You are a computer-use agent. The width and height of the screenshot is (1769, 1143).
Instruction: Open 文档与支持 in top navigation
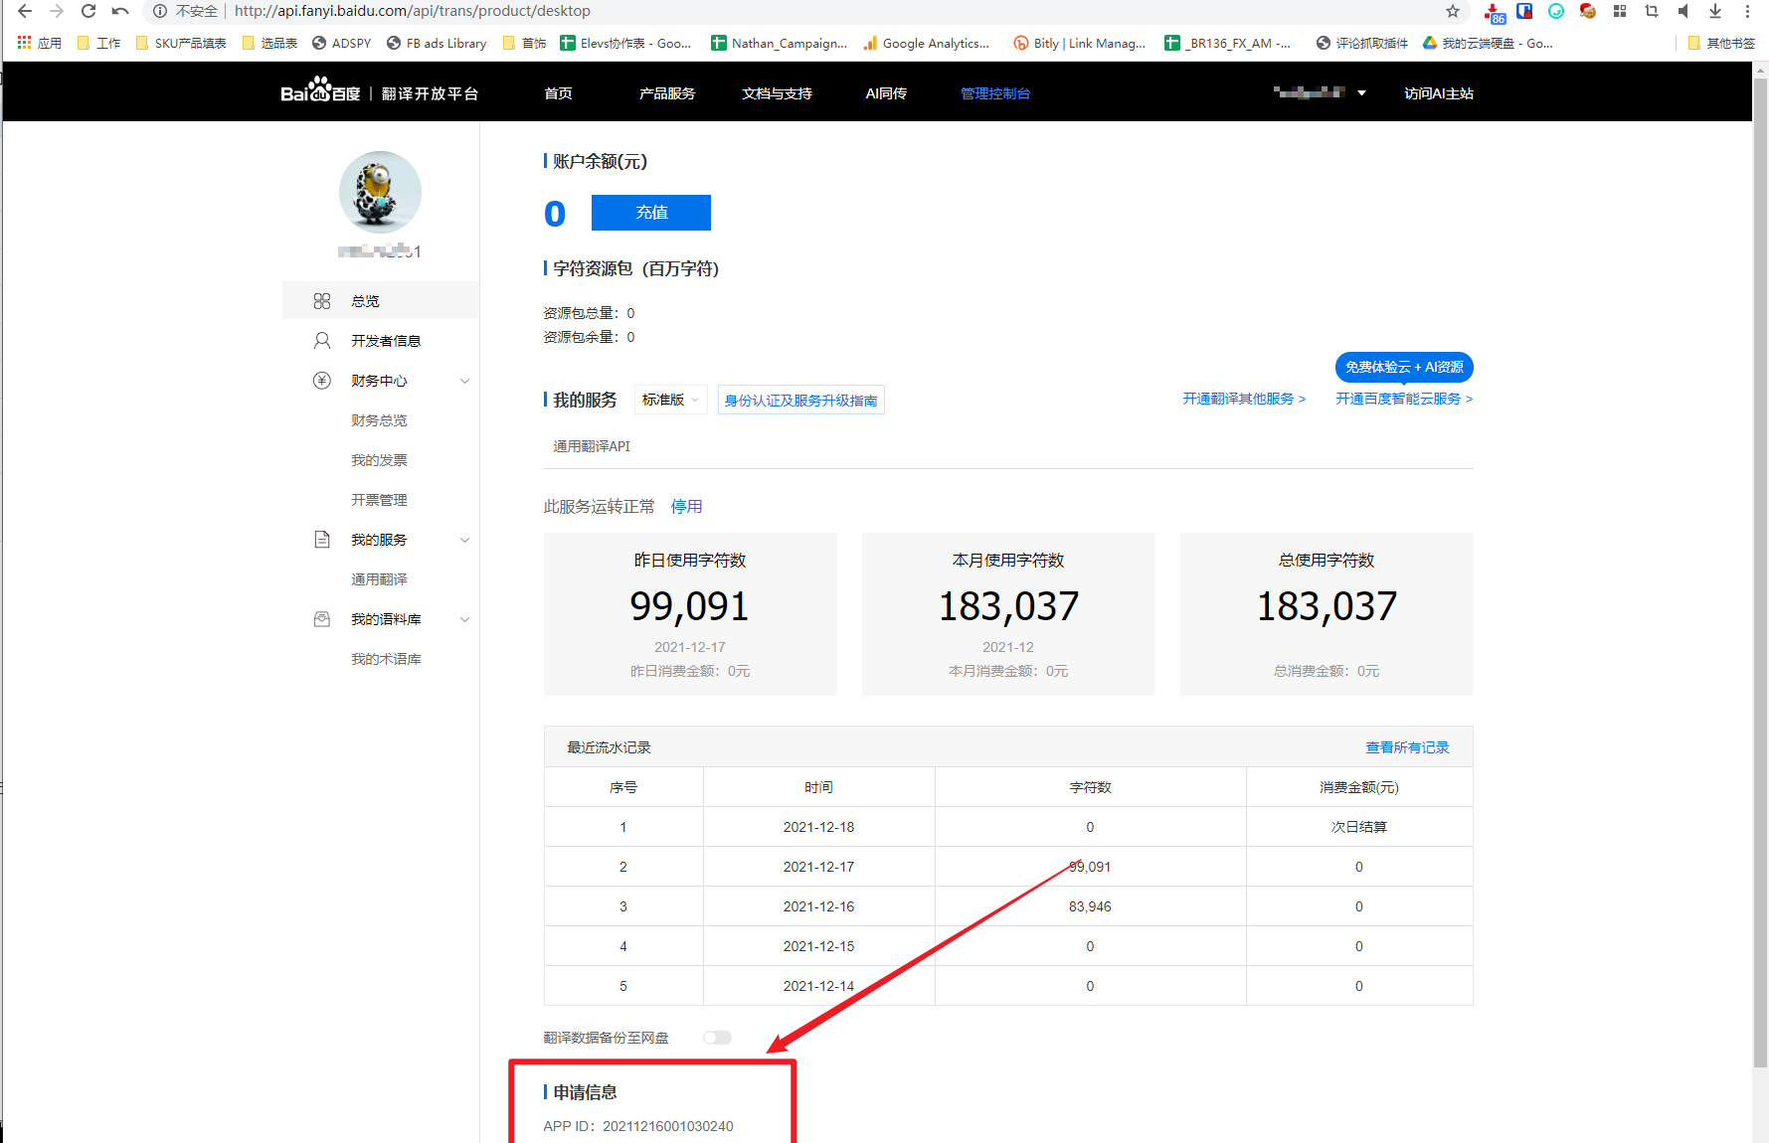tap(777, 93)
